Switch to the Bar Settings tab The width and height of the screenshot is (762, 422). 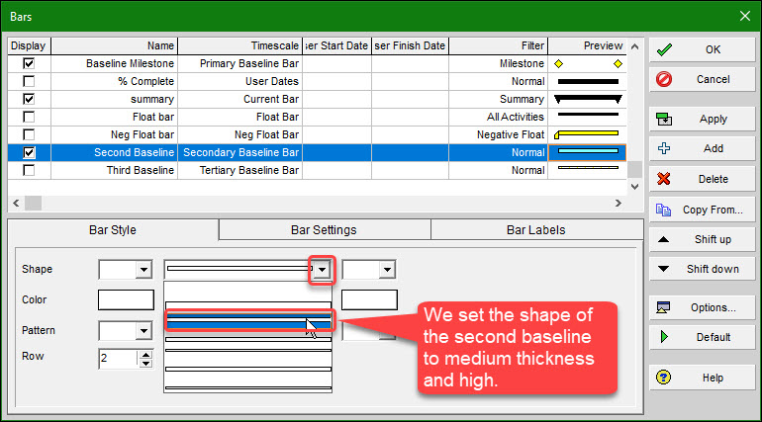tap(324, 230)
